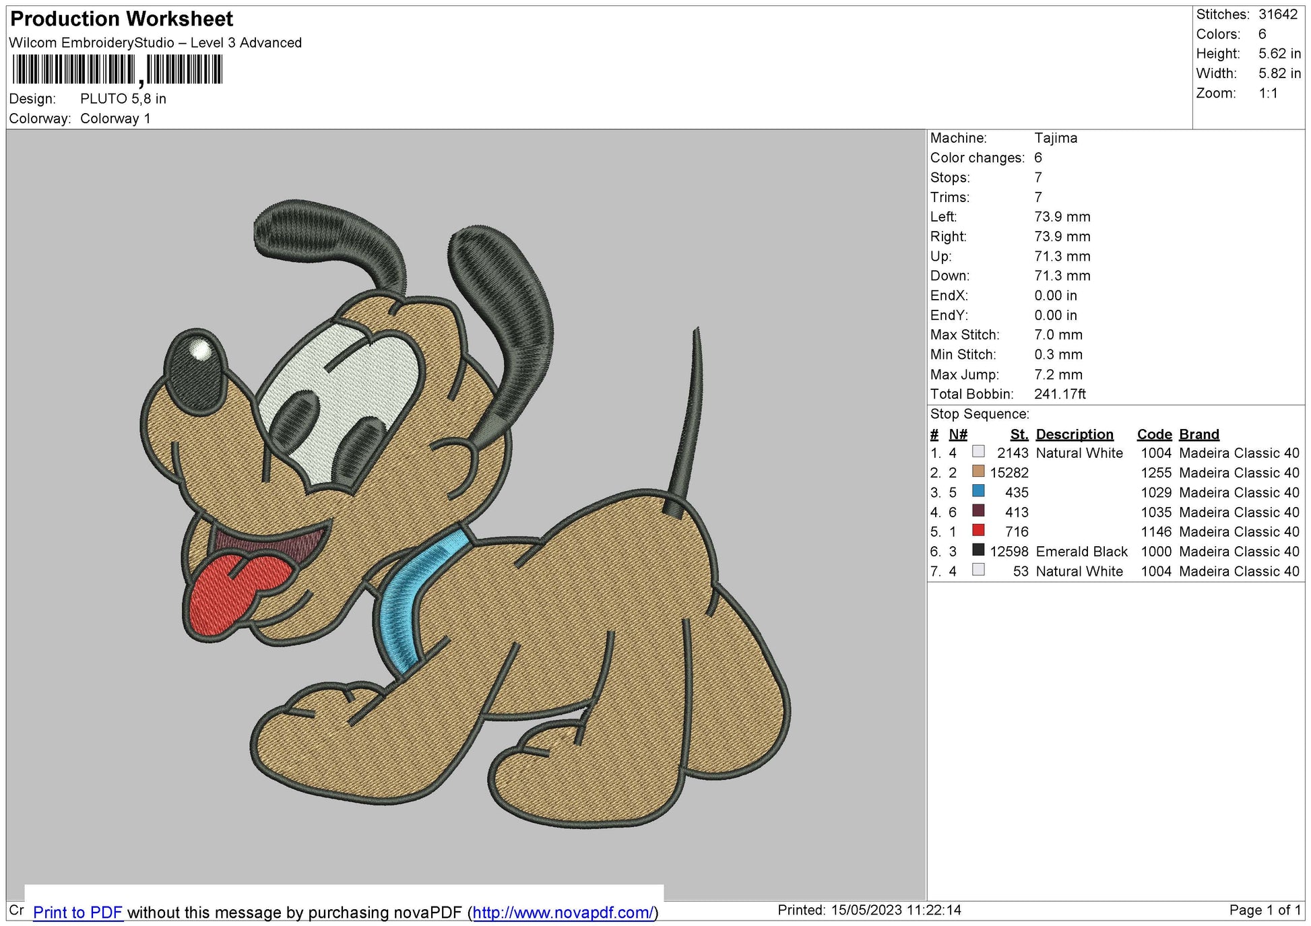This screenshot has height=926, width=1311.
Task: Click the Code column header
Action: [1154, 434]
